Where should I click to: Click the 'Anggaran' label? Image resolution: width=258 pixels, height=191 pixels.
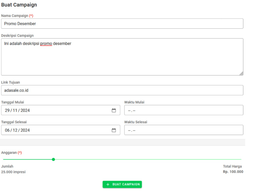(x=9, y=153)
